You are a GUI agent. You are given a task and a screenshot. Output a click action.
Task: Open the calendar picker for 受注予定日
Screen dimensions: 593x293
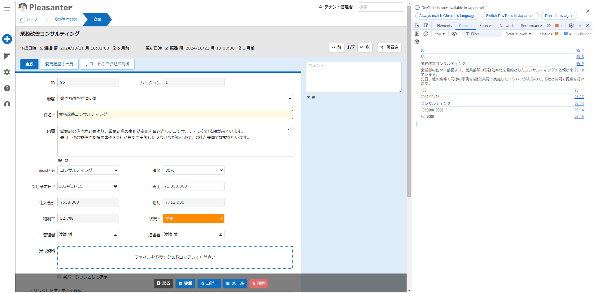(116, 186)
